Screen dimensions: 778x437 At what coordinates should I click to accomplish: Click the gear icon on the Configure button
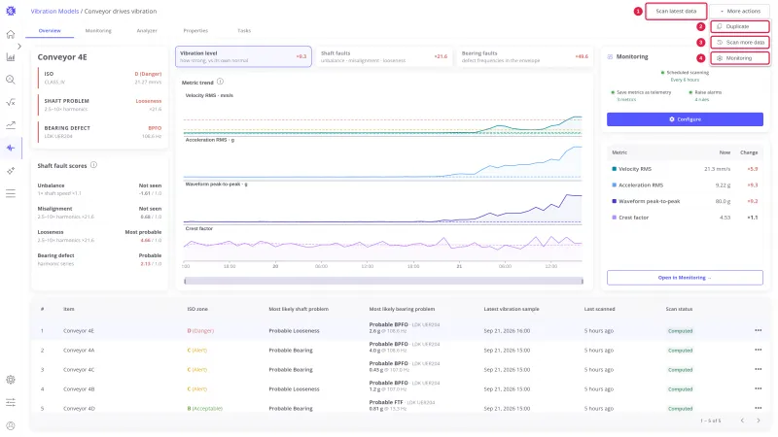click(672, 118)
